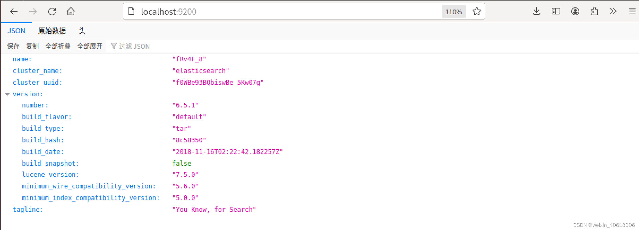Click the 保存 save button

[13, 46]
